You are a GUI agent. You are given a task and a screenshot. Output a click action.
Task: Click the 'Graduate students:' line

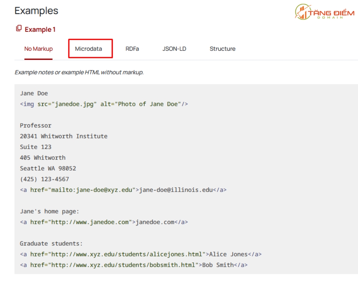pyautogui.click(x=51, y=243)
